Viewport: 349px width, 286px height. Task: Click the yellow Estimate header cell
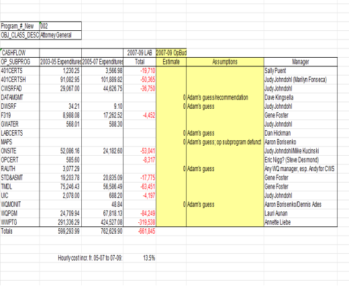(x=171, y=62)
